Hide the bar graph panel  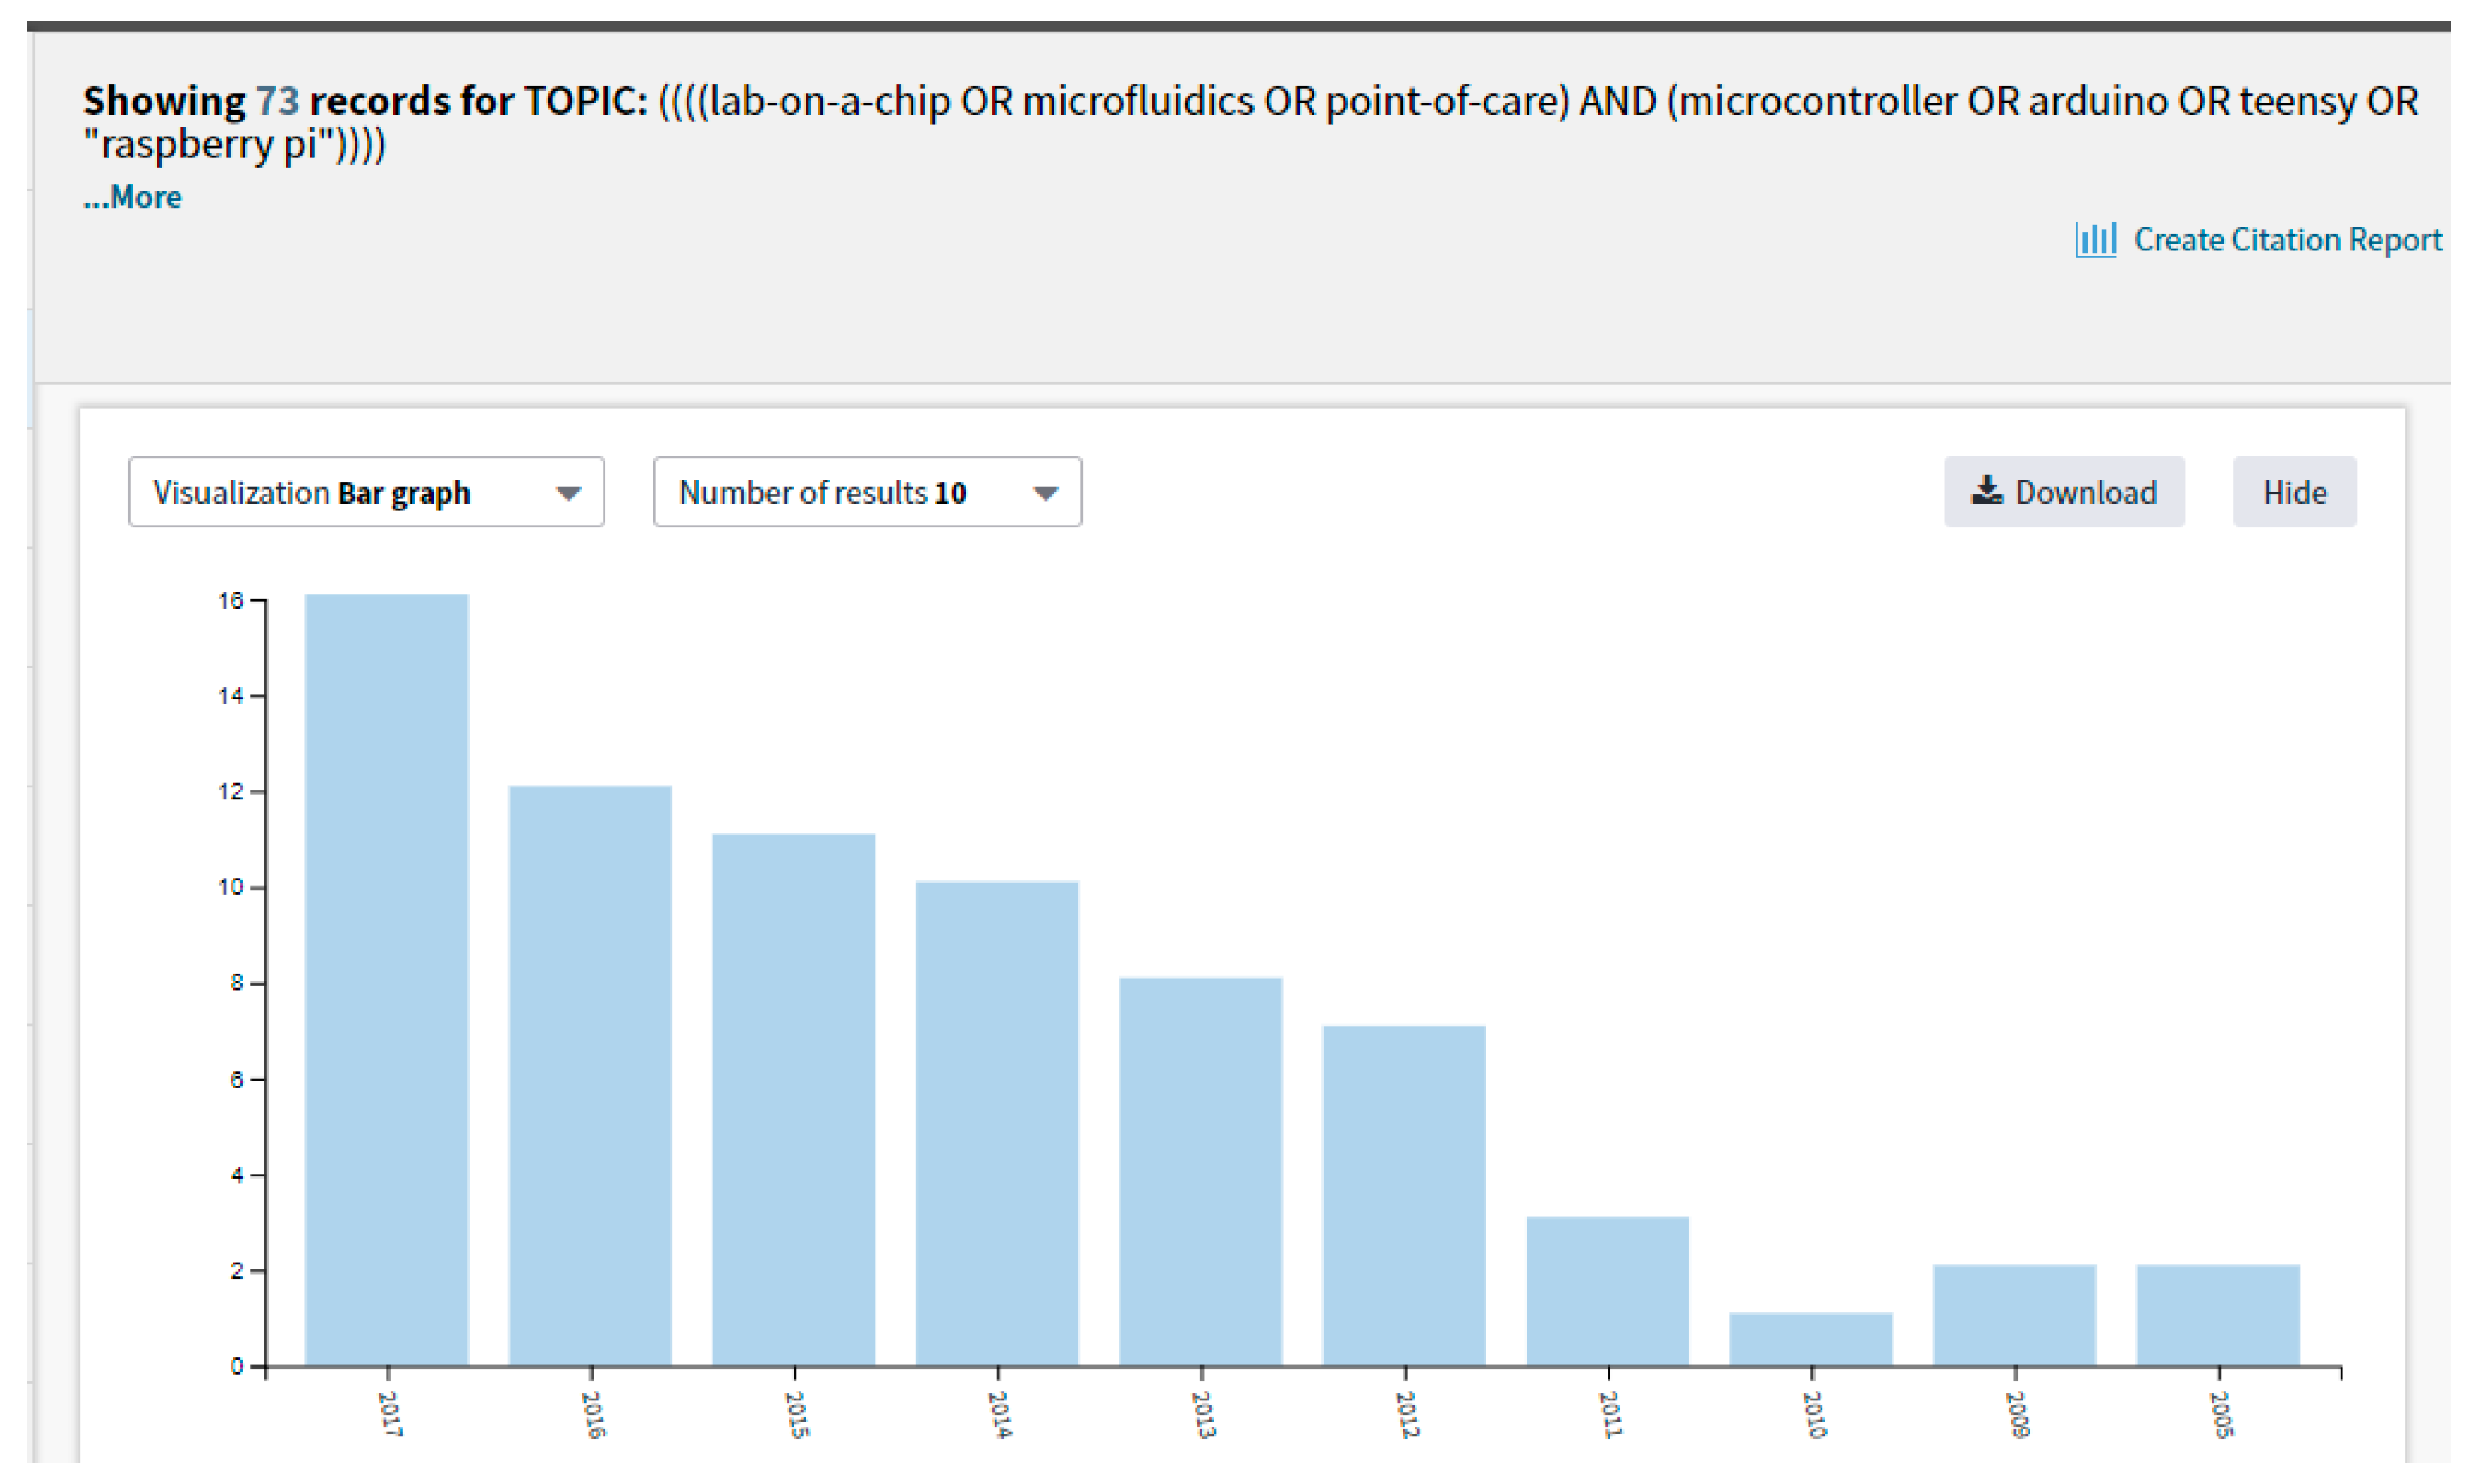(2293, 492)
